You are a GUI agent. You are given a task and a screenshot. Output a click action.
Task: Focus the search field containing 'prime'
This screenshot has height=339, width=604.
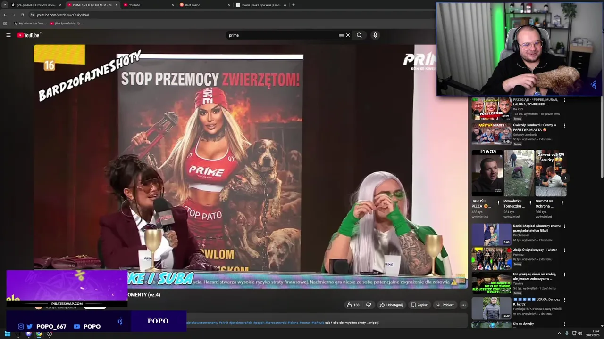pos(282,35)
